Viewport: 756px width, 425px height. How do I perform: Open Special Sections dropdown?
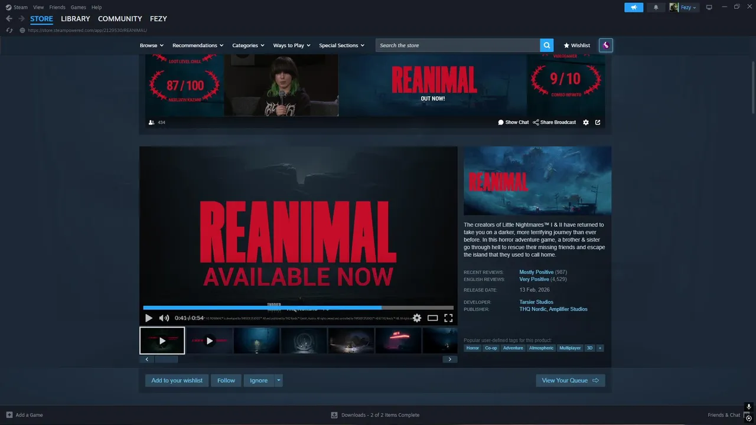pyautogui.click(x=341, y=45)
